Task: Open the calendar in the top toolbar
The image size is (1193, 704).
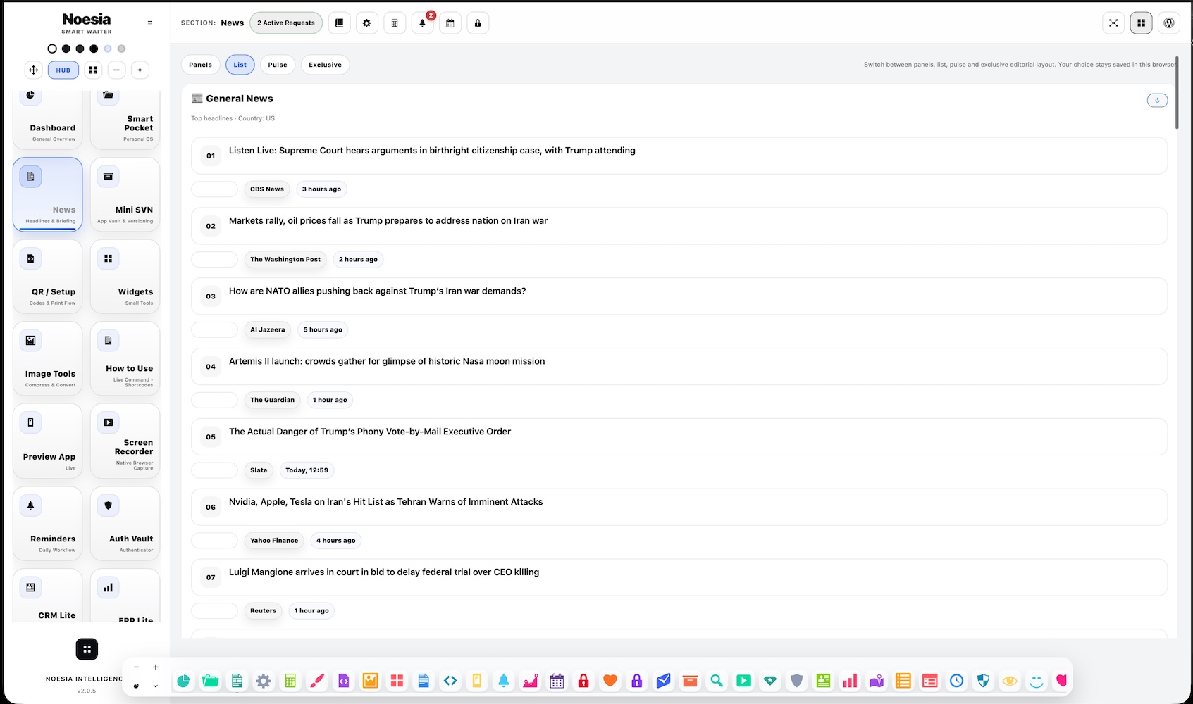Action: click(450, 23)
